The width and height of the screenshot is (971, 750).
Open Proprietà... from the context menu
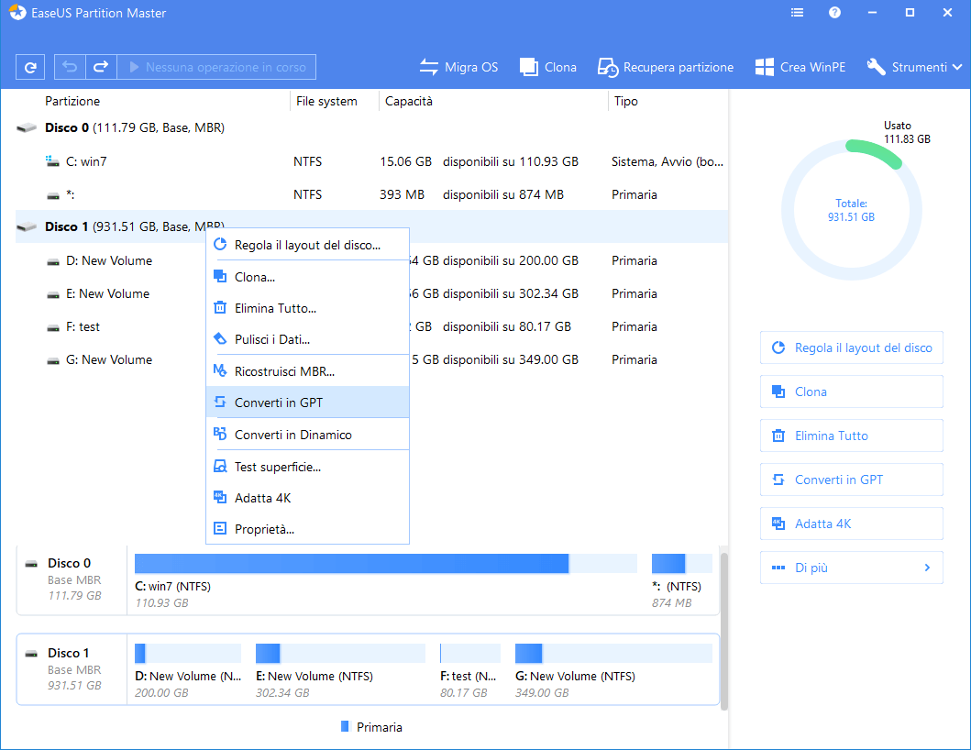coord(307,529)
